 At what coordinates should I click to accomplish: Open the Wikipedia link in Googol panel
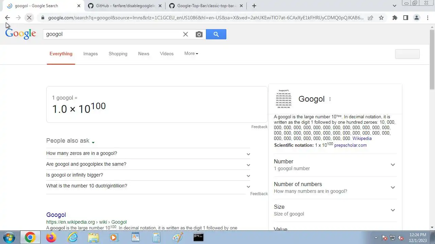(362, 139)
